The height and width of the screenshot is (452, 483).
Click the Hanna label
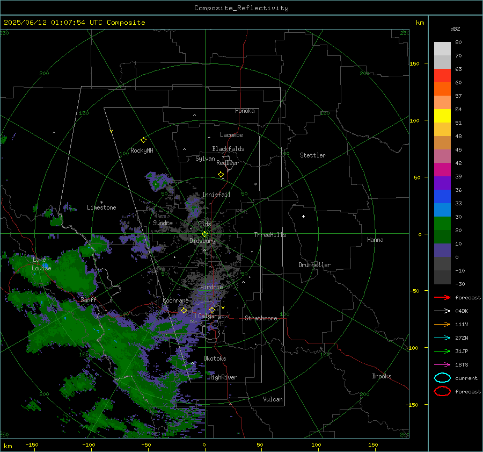375,240
